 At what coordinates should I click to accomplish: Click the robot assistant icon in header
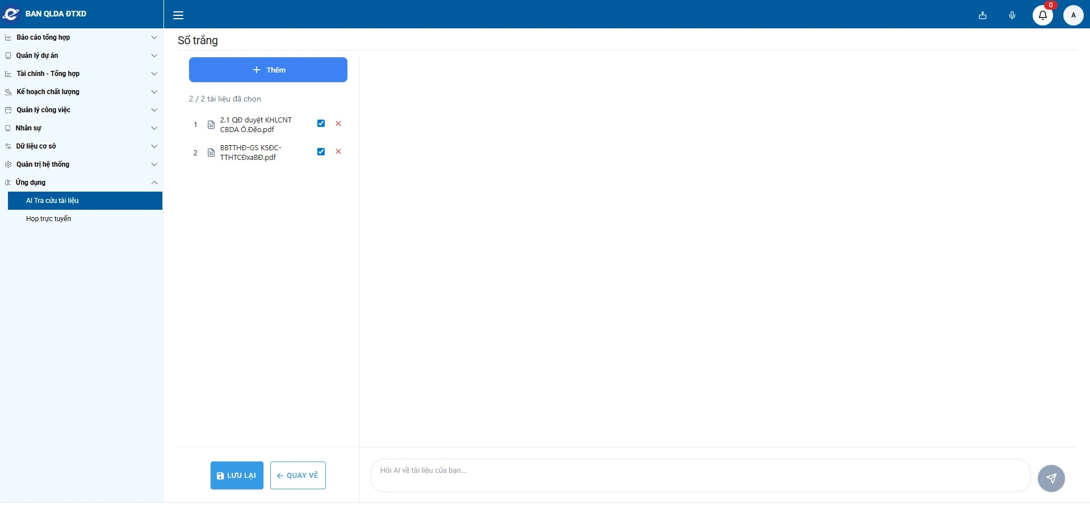(983, 15)
